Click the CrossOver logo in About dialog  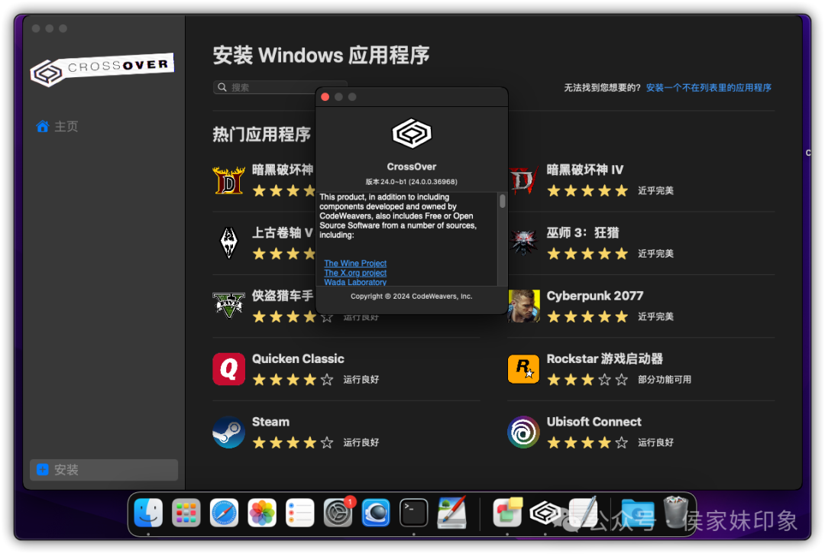[x=412, y=134]
